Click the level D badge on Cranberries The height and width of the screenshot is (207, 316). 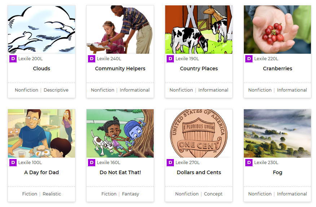[249, 59]
